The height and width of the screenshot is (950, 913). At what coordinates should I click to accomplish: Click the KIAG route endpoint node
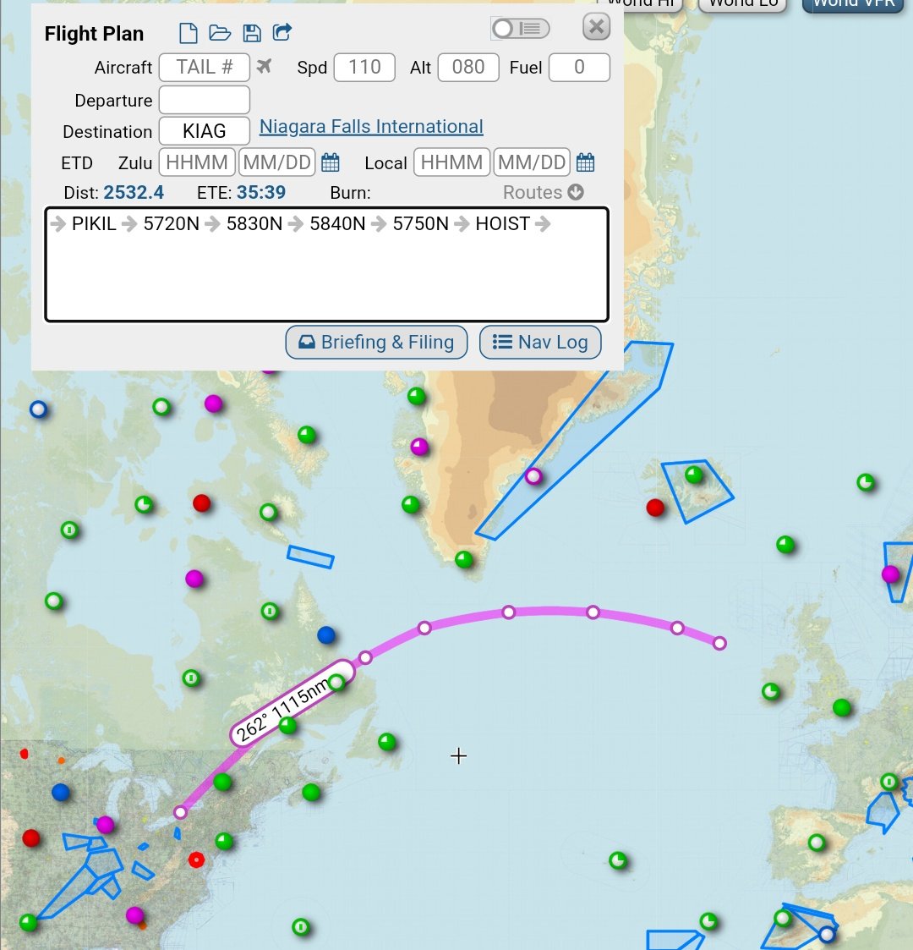180,812
